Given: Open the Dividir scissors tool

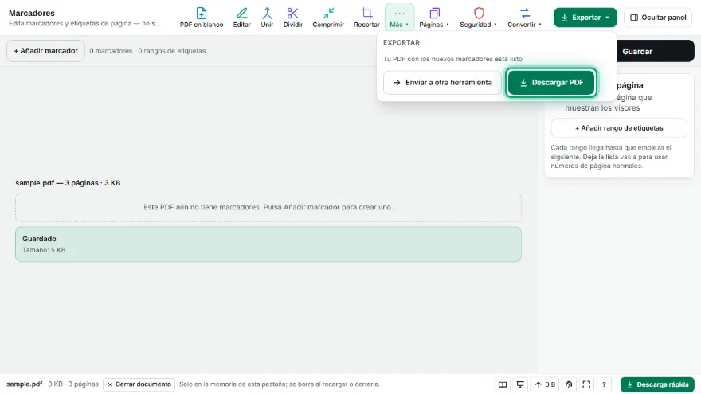Looking at the screenshot, I should [x=293, y=18].
